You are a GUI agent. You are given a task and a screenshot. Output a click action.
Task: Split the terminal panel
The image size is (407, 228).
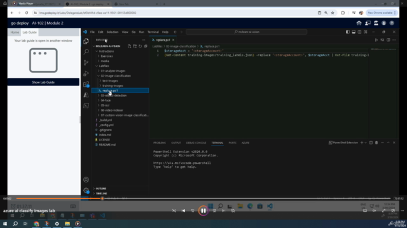(371, 142)
